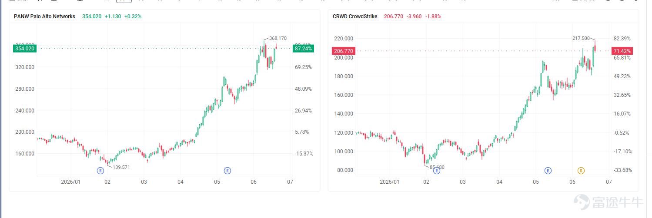Screen dimensions: 652x218
Task: Click the green 354.020 current price tag
Action: point(24,49)
